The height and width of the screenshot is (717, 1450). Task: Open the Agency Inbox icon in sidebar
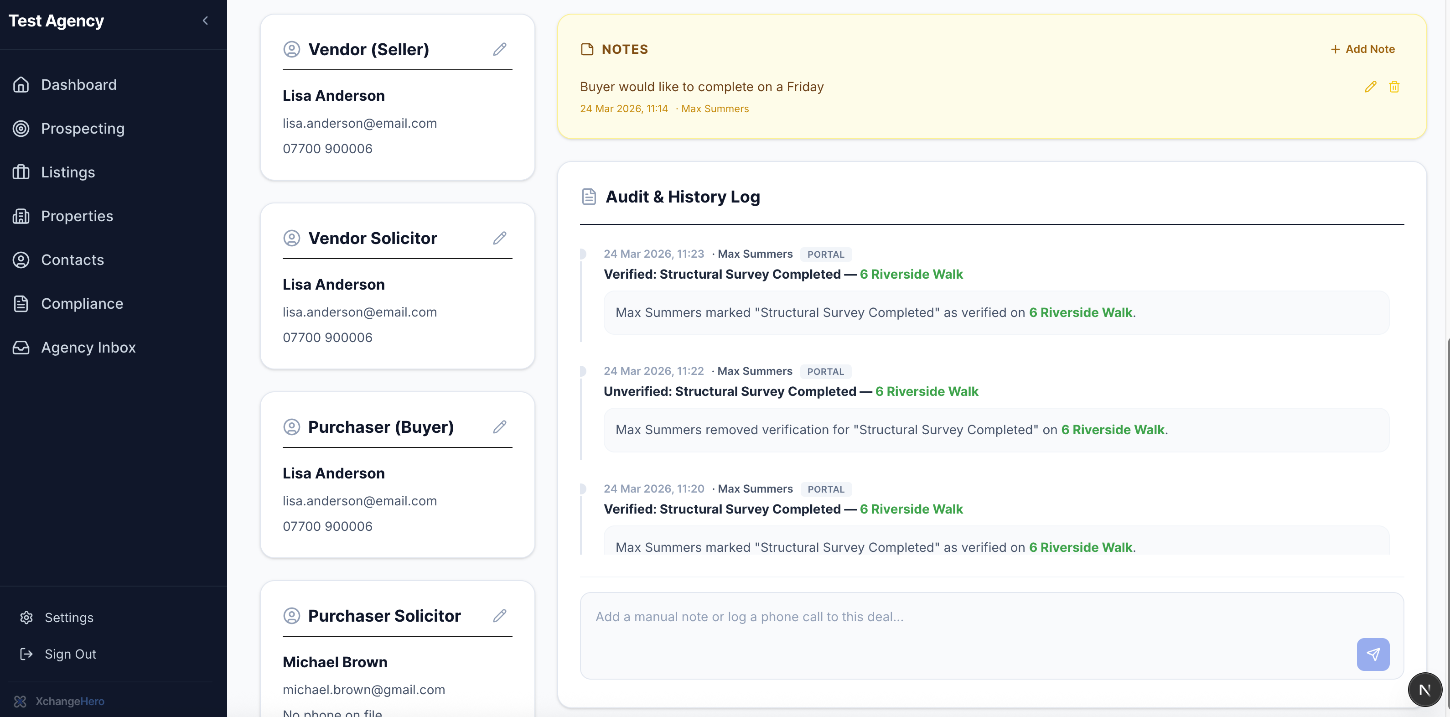[x=21, y=347]
